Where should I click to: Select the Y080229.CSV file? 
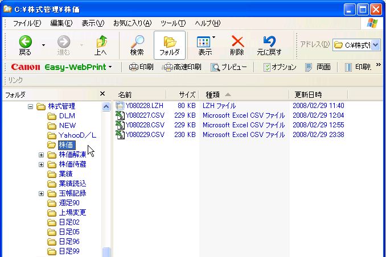[x=145, y=135]
